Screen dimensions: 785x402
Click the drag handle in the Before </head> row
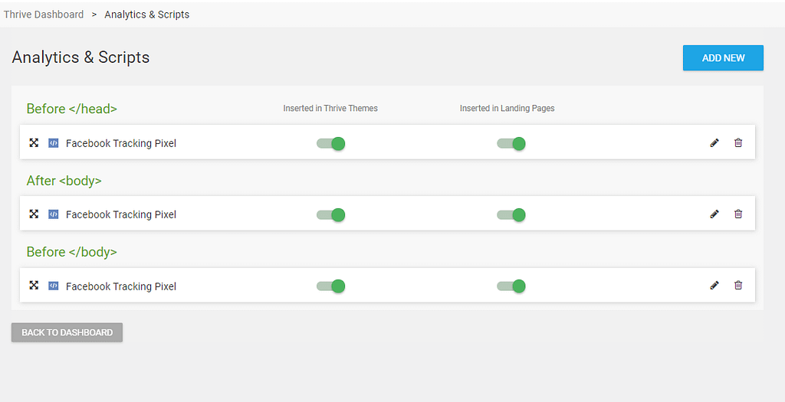[x=34, y=143]
